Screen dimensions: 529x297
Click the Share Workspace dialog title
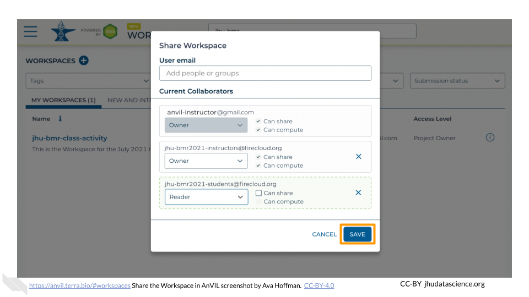pyautogui.click(x=193, y=46)
